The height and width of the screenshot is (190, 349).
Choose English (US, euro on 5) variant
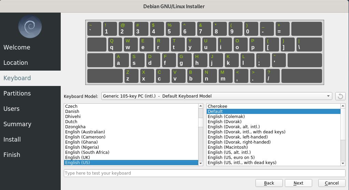pos(274,158)
